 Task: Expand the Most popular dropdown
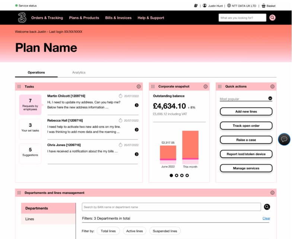click(270, 98)
